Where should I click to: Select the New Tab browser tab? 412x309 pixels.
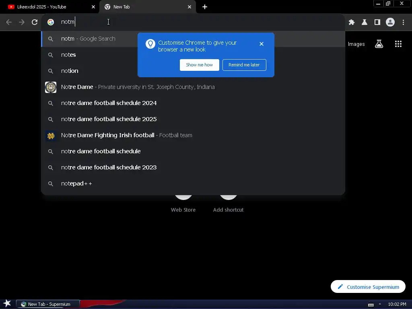coord(147,7)
